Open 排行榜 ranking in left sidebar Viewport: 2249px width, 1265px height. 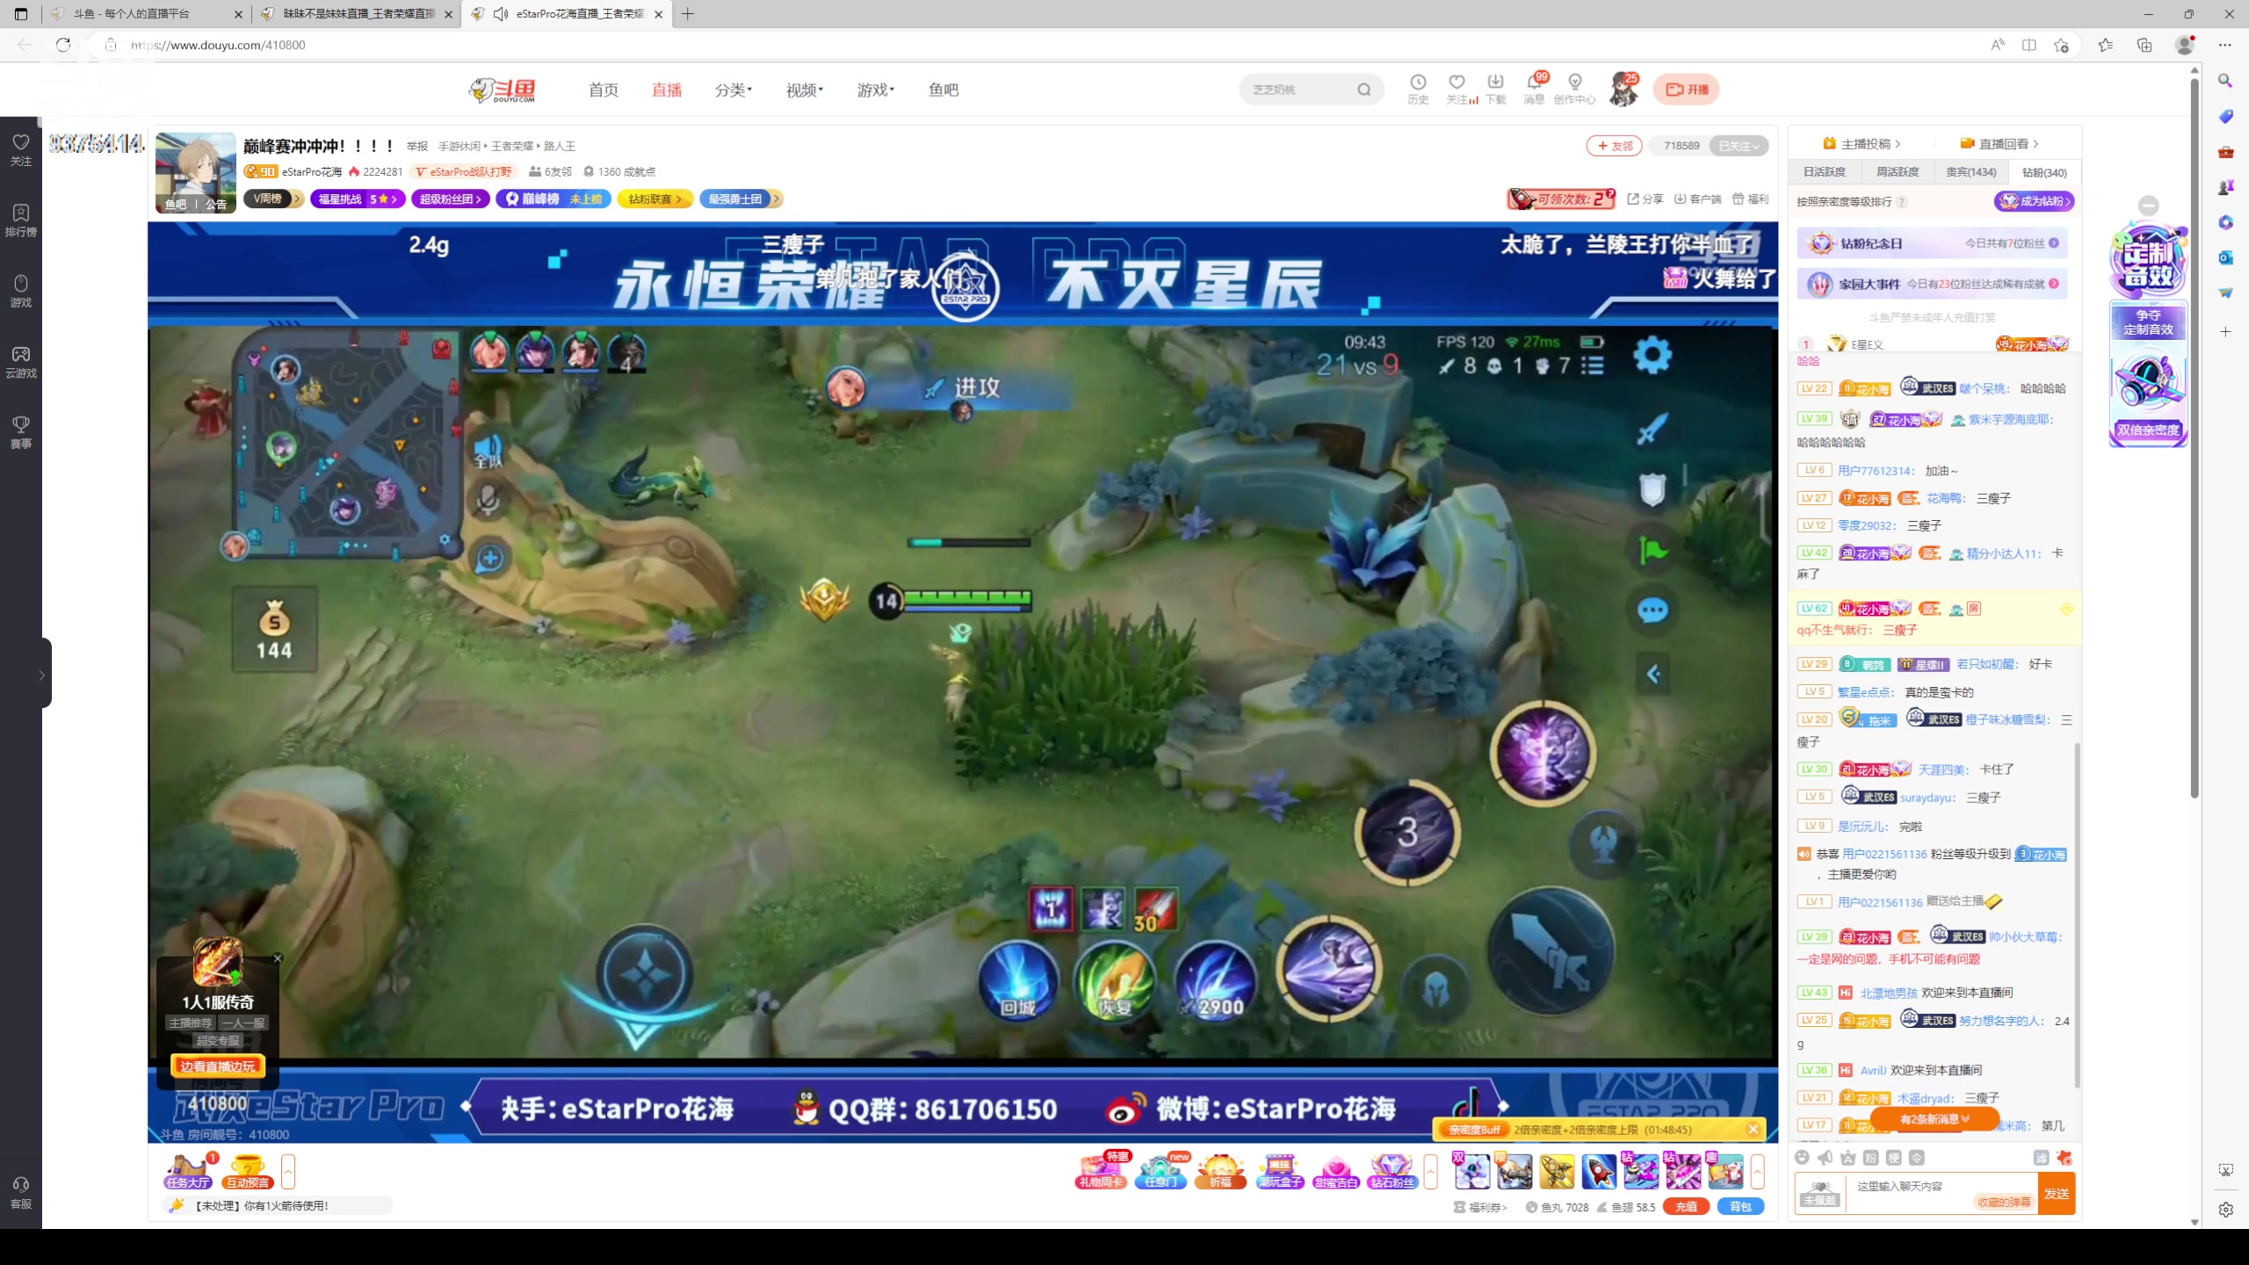pos(21,220)
